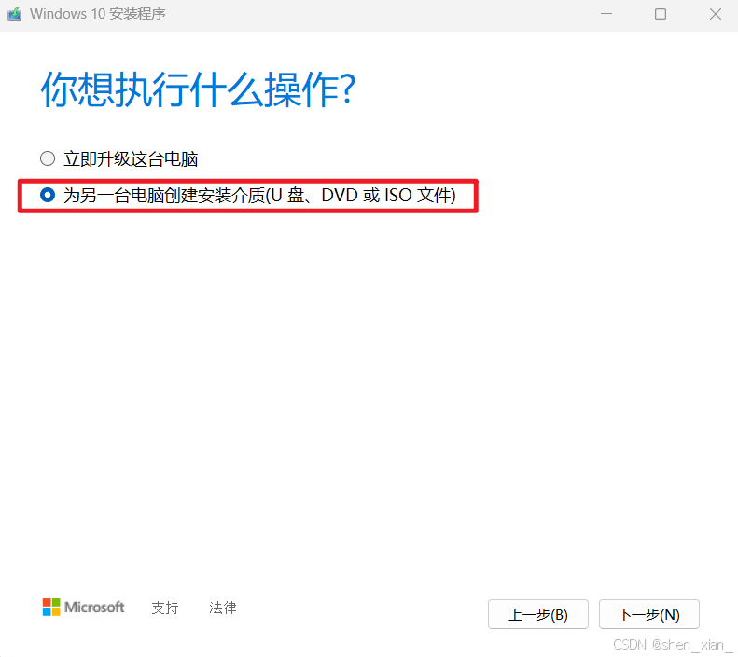Click the Windows 10 setup icon in title bar
The height and width of the screenshot is (657, 738).
pos(15,14)
